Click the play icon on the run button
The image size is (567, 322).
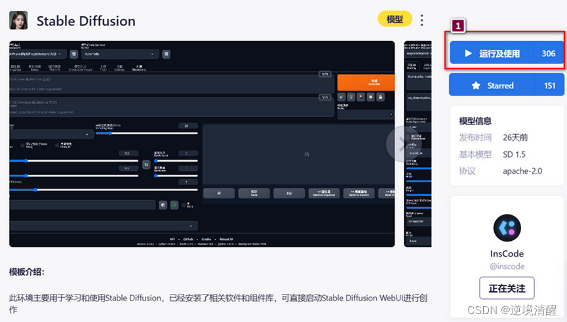pos(468,54)
